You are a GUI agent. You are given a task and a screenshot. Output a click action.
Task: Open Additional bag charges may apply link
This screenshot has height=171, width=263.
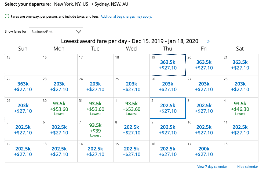(126, 17)
